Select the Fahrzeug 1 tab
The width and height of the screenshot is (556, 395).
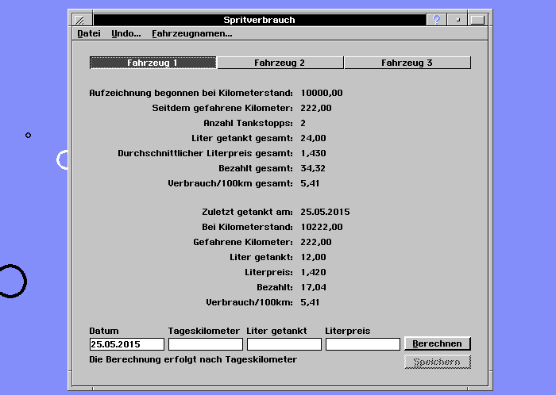[153, 63]
